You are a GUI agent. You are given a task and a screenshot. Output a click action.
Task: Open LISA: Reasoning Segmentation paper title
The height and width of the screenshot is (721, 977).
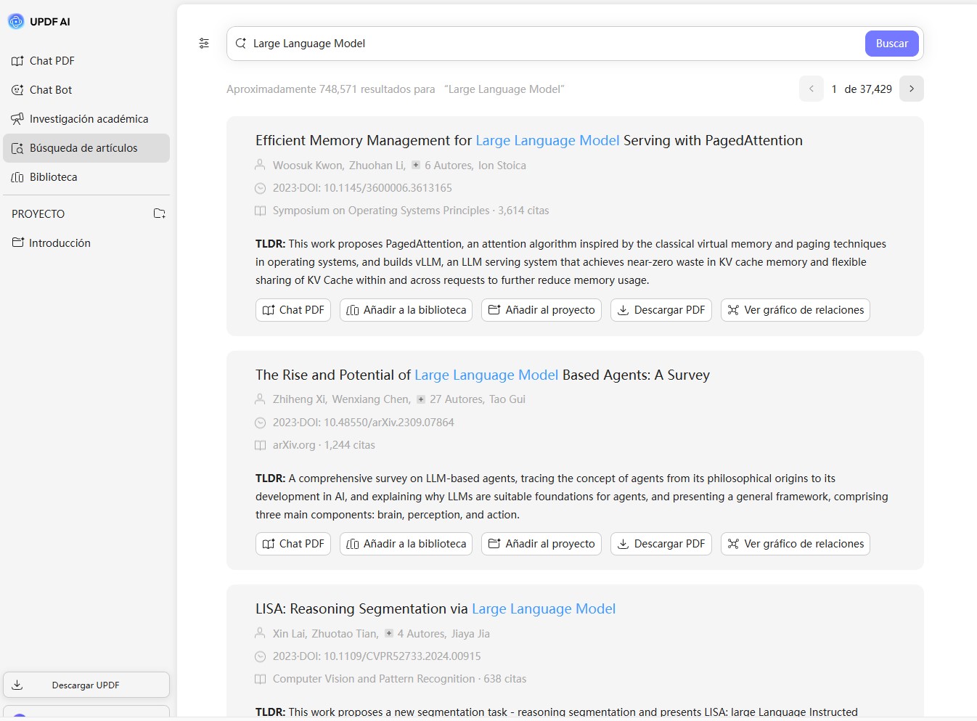click(x=436, y=609)
